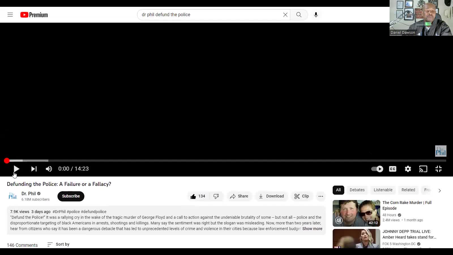Open more actions three-dot menu
Viewport: 453px width, 255px height.
point(320,196)
